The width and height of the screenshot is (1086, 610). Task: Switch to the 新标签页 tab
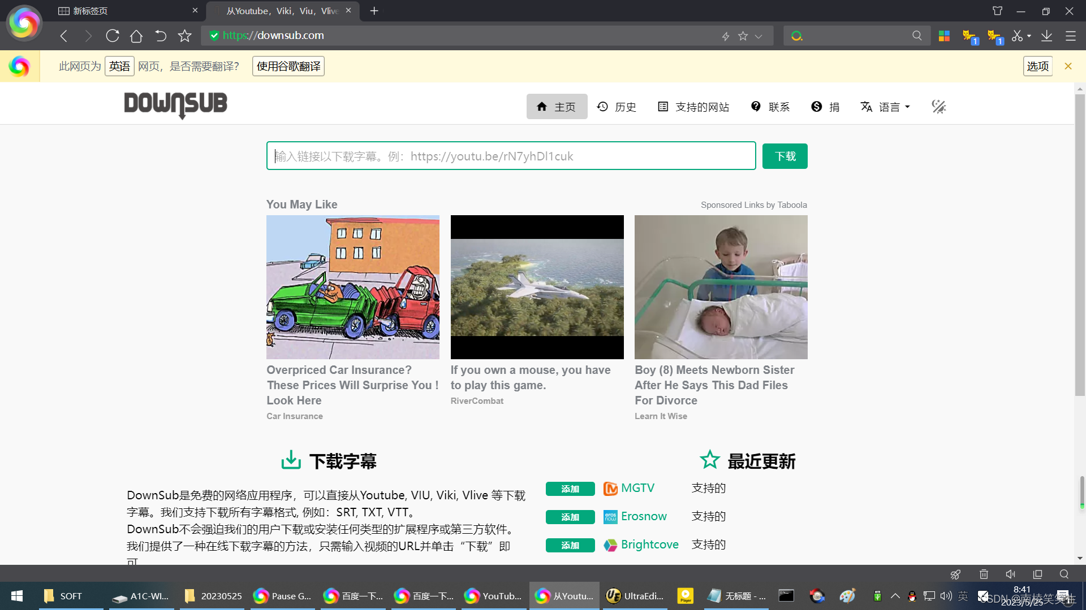[x=124, y=11]
